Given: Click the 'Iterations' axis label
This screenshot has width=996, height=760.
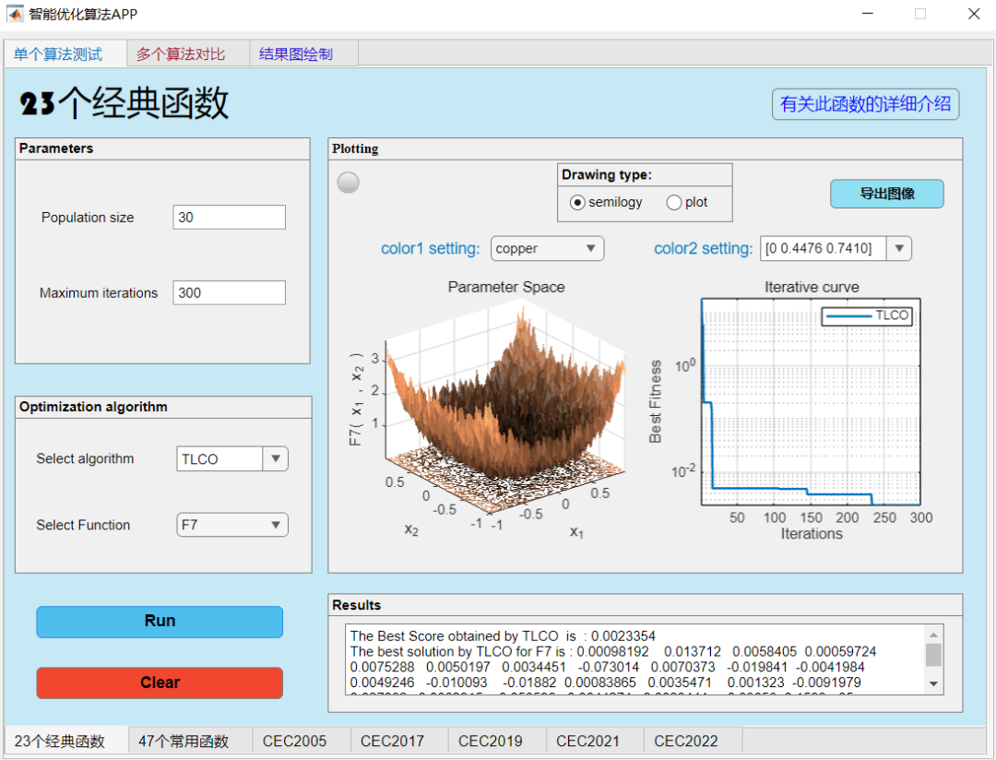Looking at the screenshot, I should [x=812, y=534].
